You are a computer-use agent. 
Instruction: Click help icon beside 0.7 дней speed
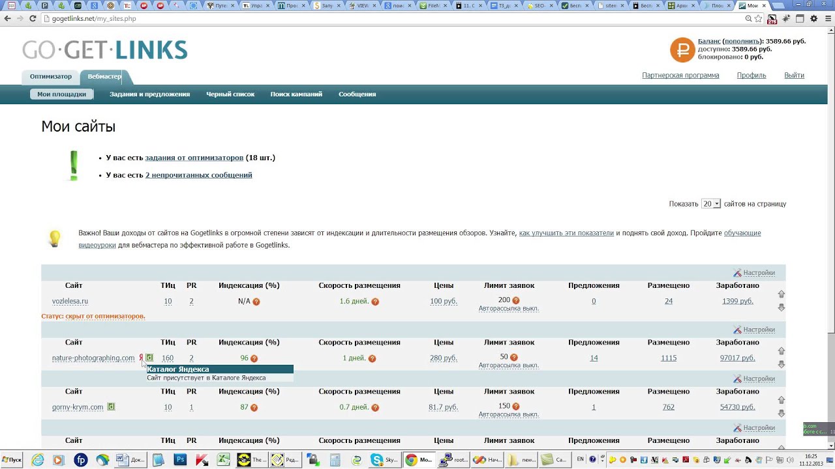pos(375,408)
